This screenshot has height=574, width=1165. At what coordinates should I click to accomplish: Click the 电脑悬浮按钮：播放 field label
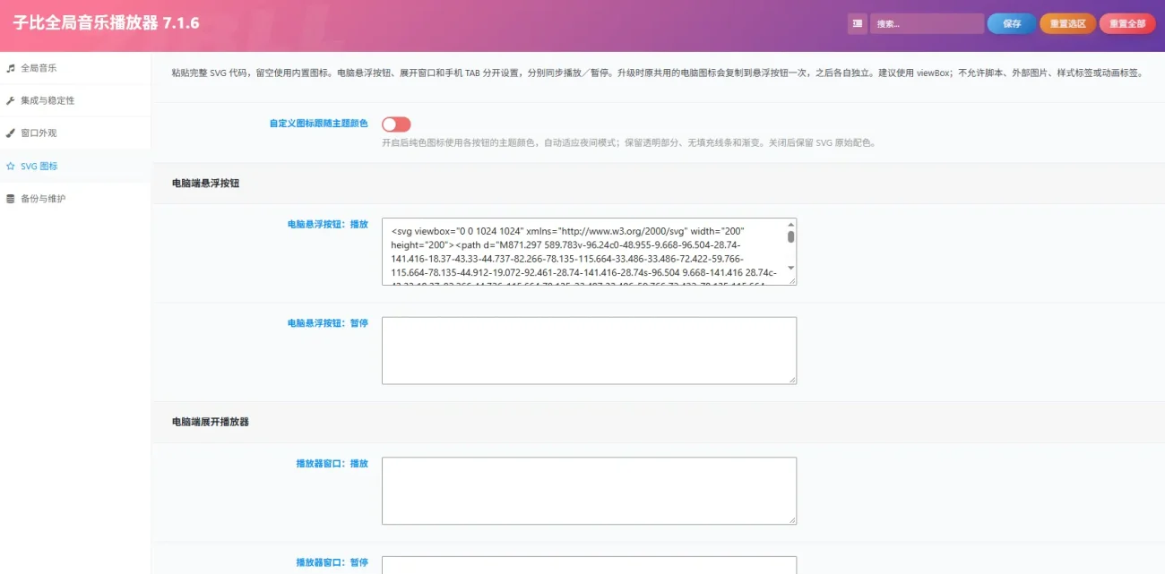(x=327, y=224)
